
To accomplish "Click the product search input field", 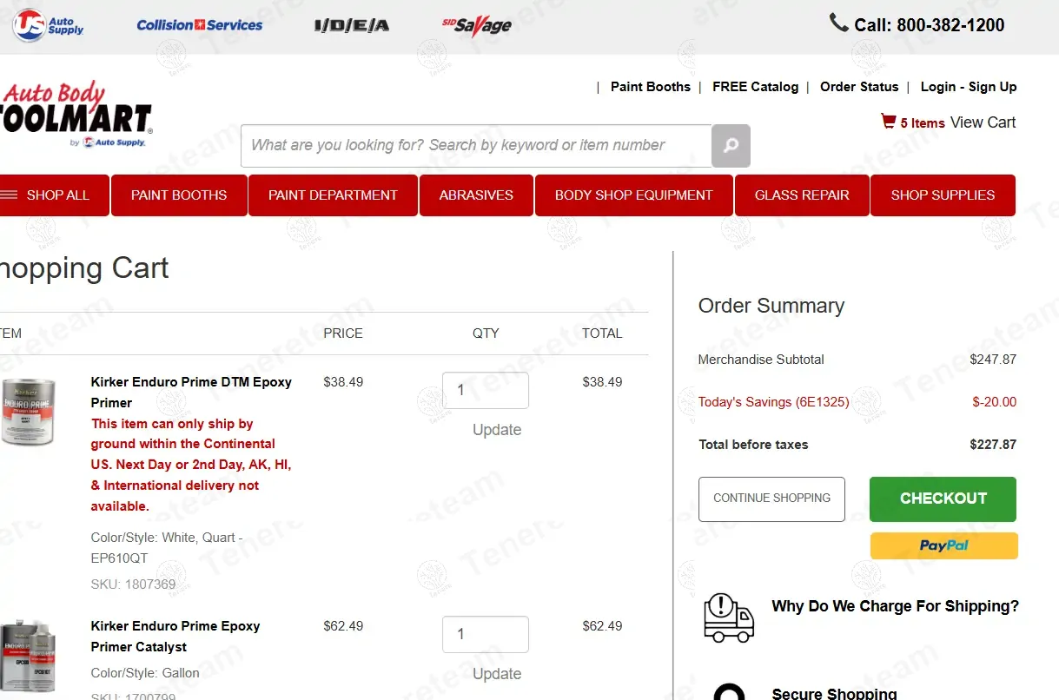I will (476, 146).
